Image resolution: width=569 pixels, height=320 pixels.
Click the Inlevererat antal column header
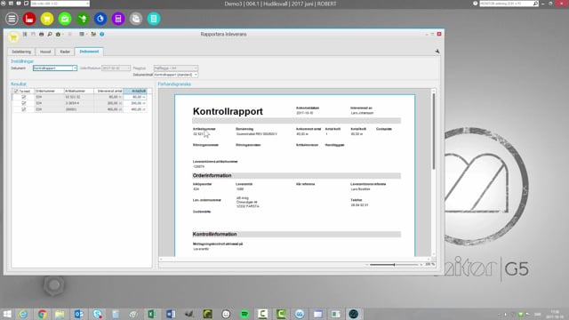click(x=108, y=91)
